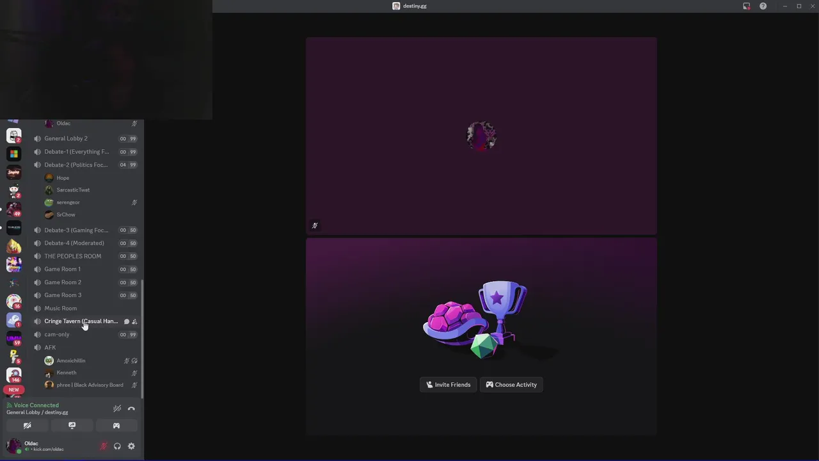Open User Settings gear icon
This screenshot has width=819, height=461.
131,446
